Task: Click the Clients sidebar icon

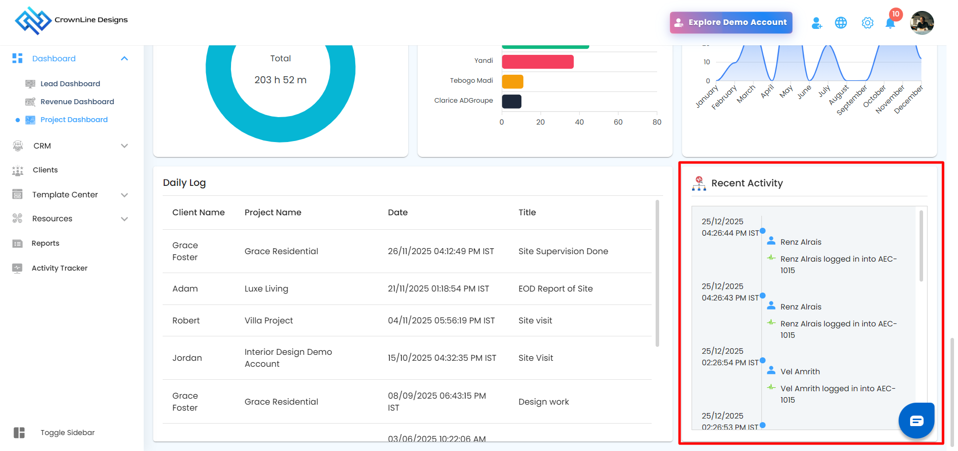Action: [x=17, y=170]
